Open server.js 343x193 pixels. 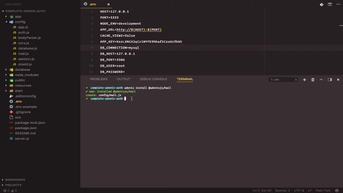point(22,139)
